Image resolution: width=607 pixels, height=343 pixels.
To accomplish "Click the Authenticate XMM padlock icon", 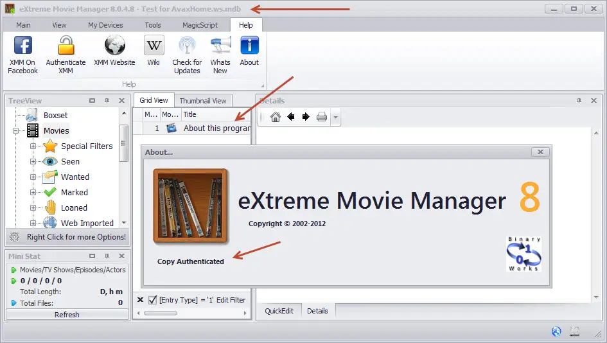I will [66, 46].
